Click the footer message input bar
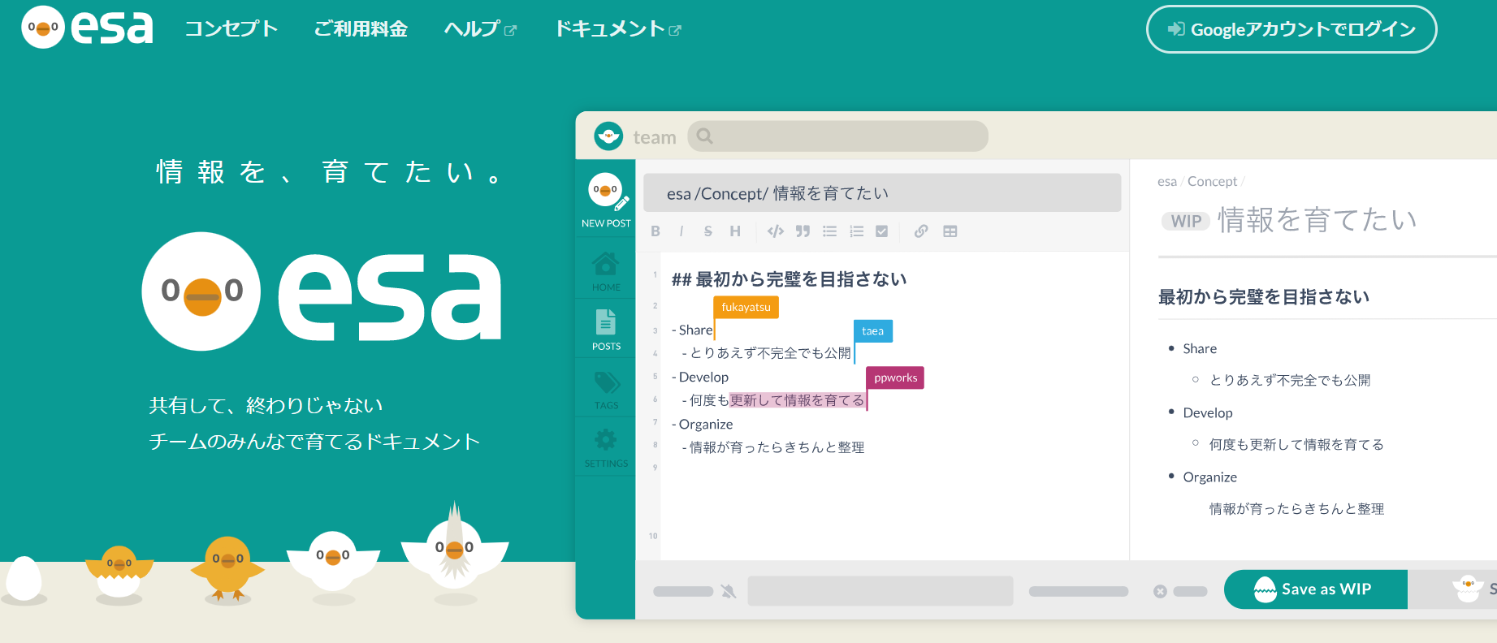 tap(880, 591)
